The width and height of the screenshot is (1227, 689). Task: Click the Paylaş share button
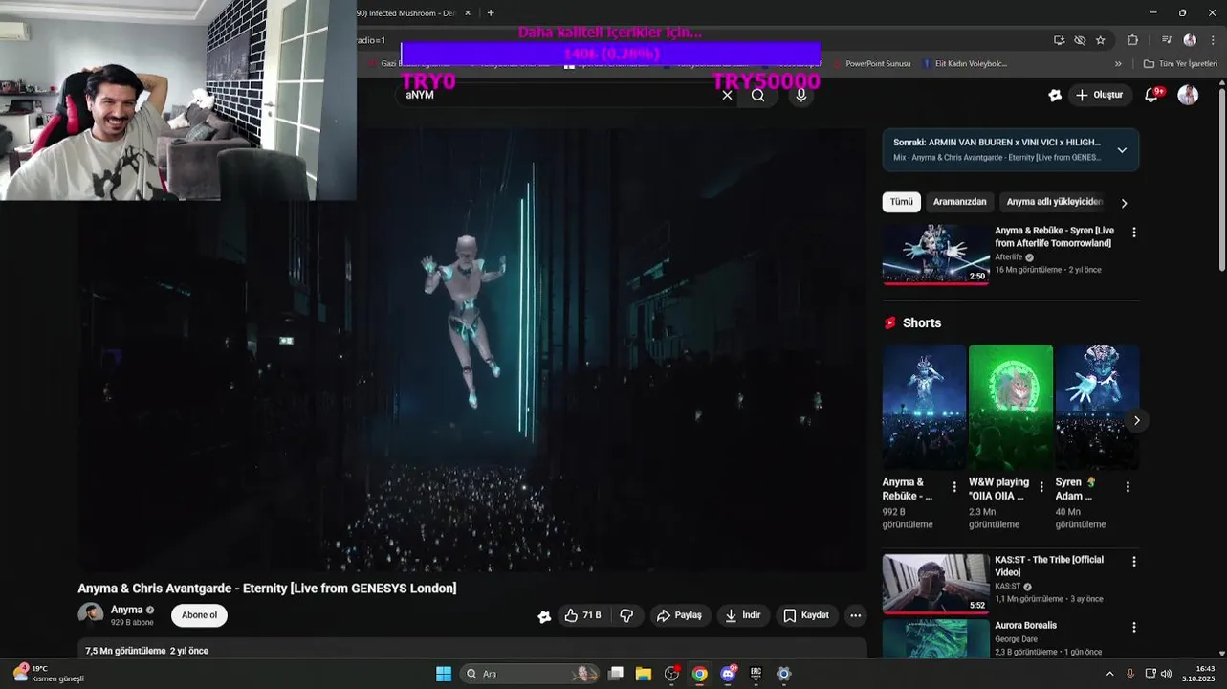pos(679,615)
